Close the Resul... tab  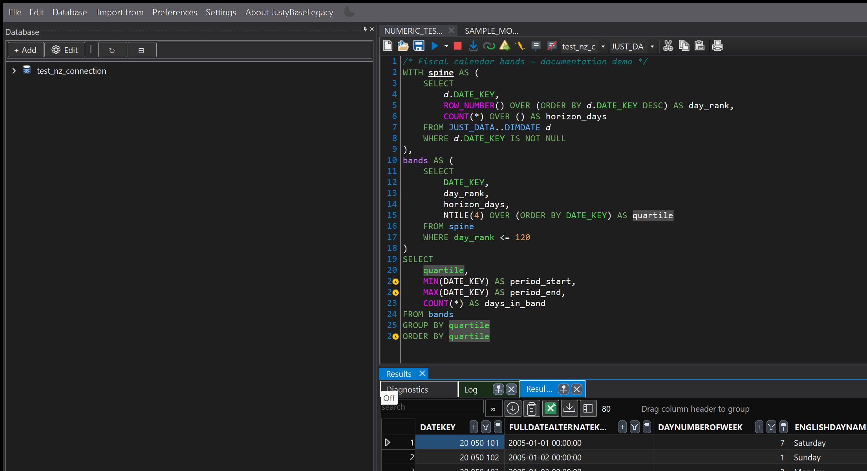[576, 389]
